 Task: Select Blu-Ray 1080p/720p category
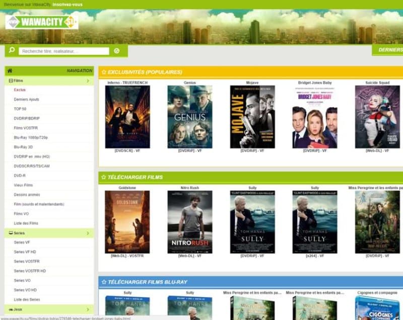[31, 137]
